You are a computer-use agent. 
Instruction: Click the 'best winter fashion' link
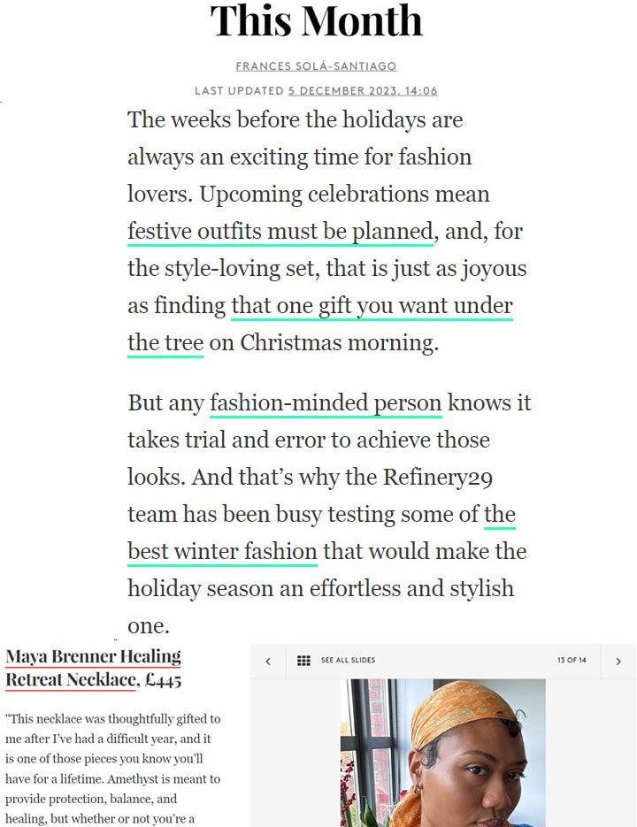pyautogui.click(x=222, y=552)
